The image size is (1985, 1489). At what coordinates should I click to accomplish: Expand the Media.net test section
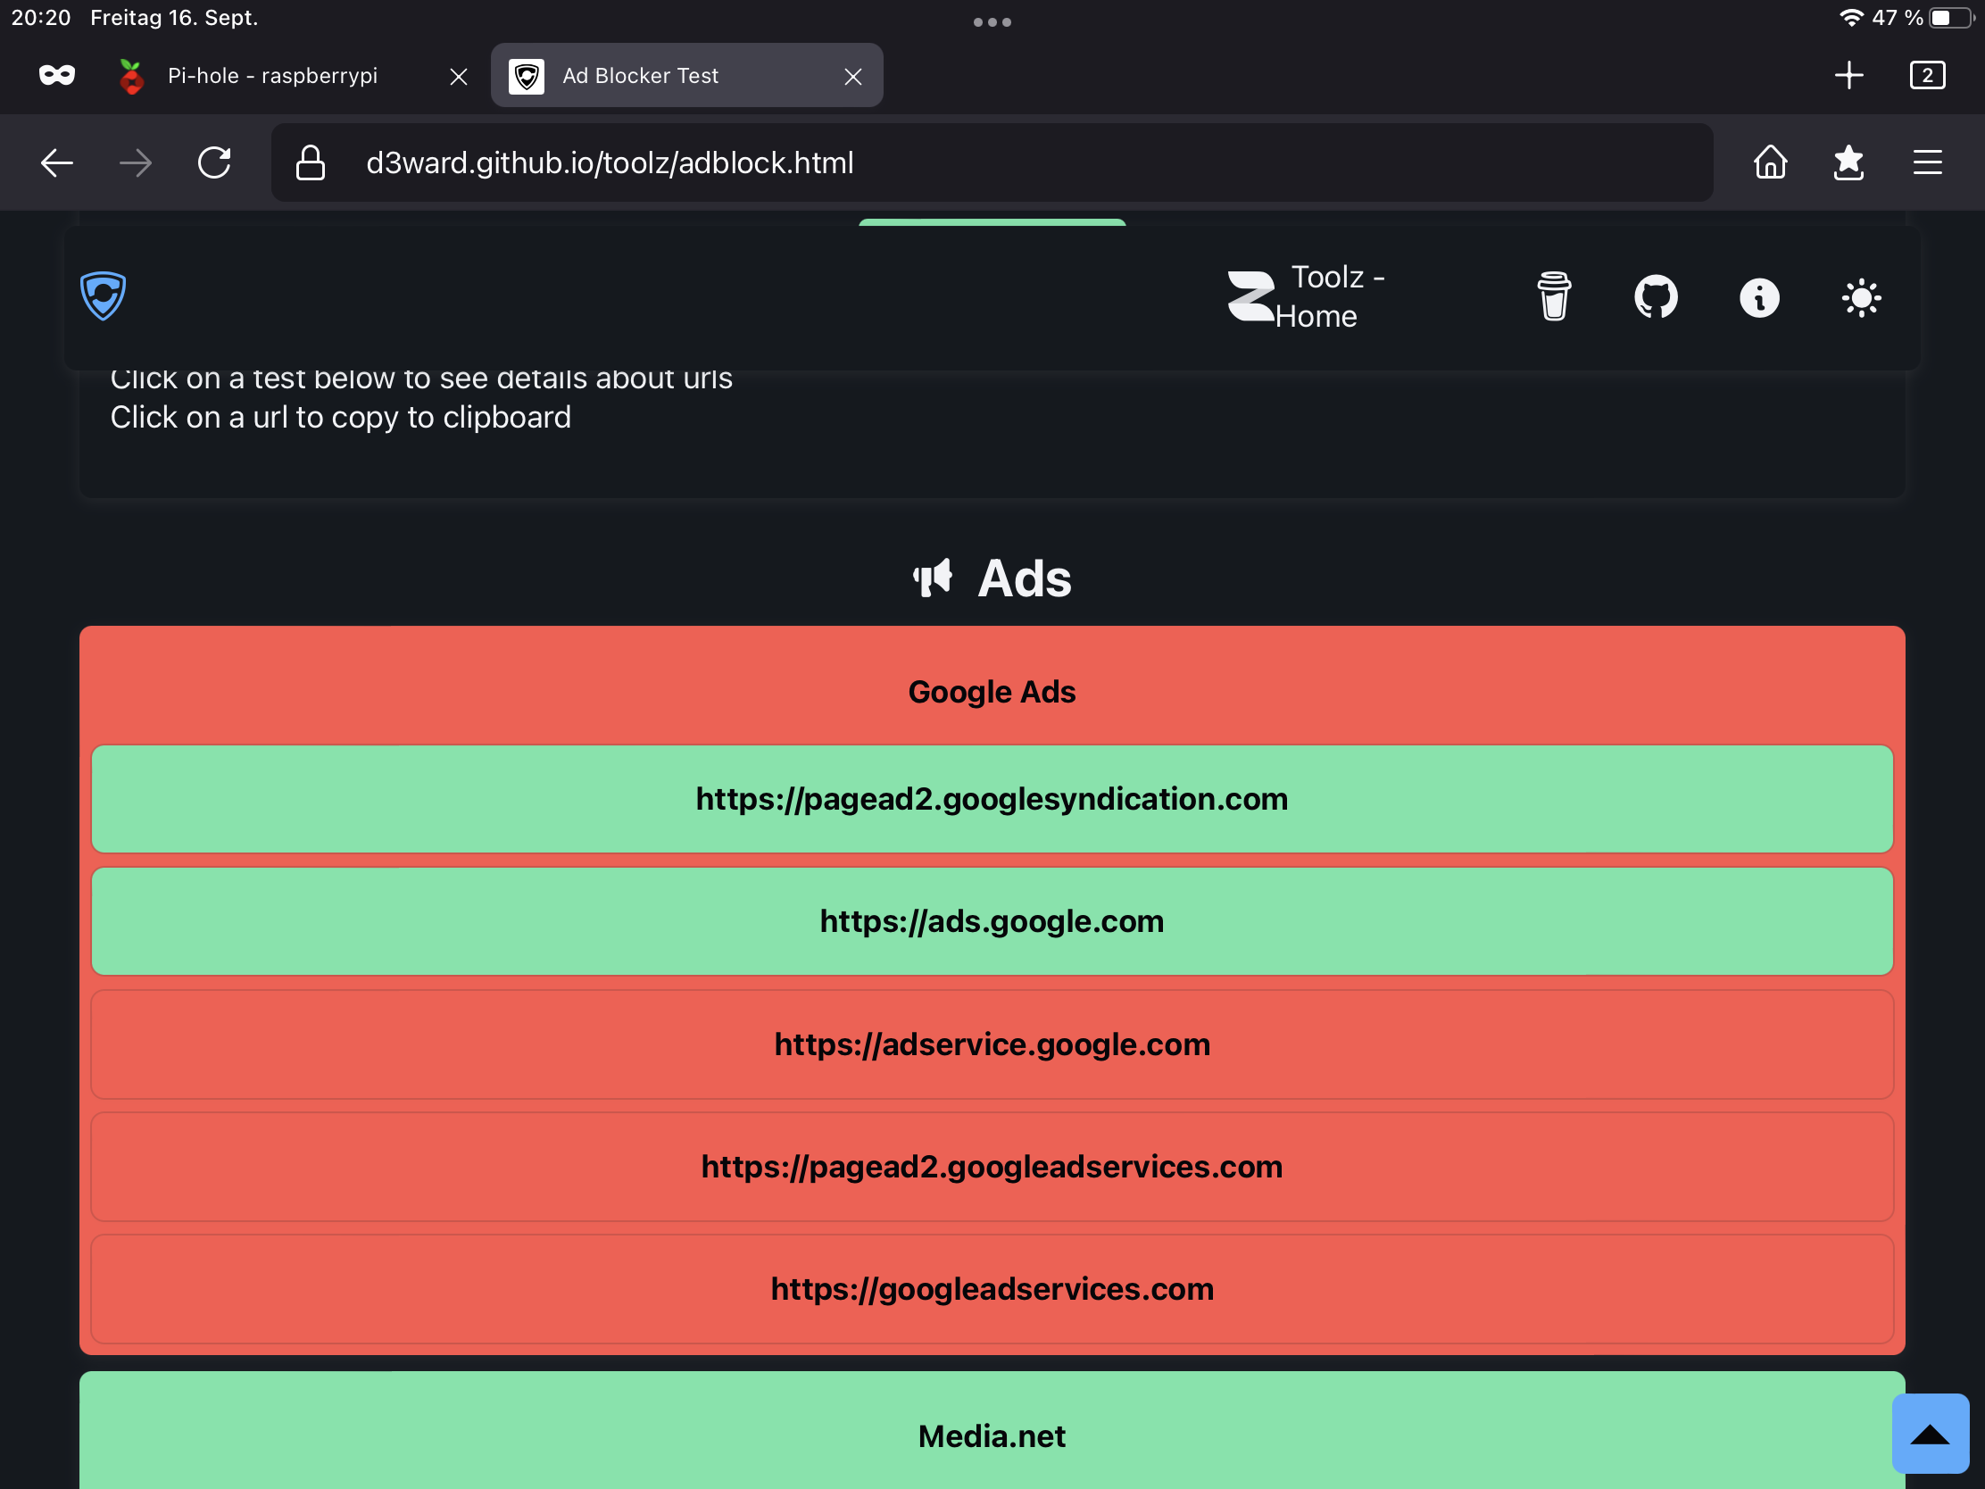(x=992, y=1436)
